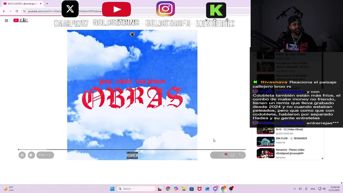The width and height of the screenshot is (343, 193).
Task: Open OBS Studio from the taskbar
Action: pyautogui.click(x=231, y=189)
